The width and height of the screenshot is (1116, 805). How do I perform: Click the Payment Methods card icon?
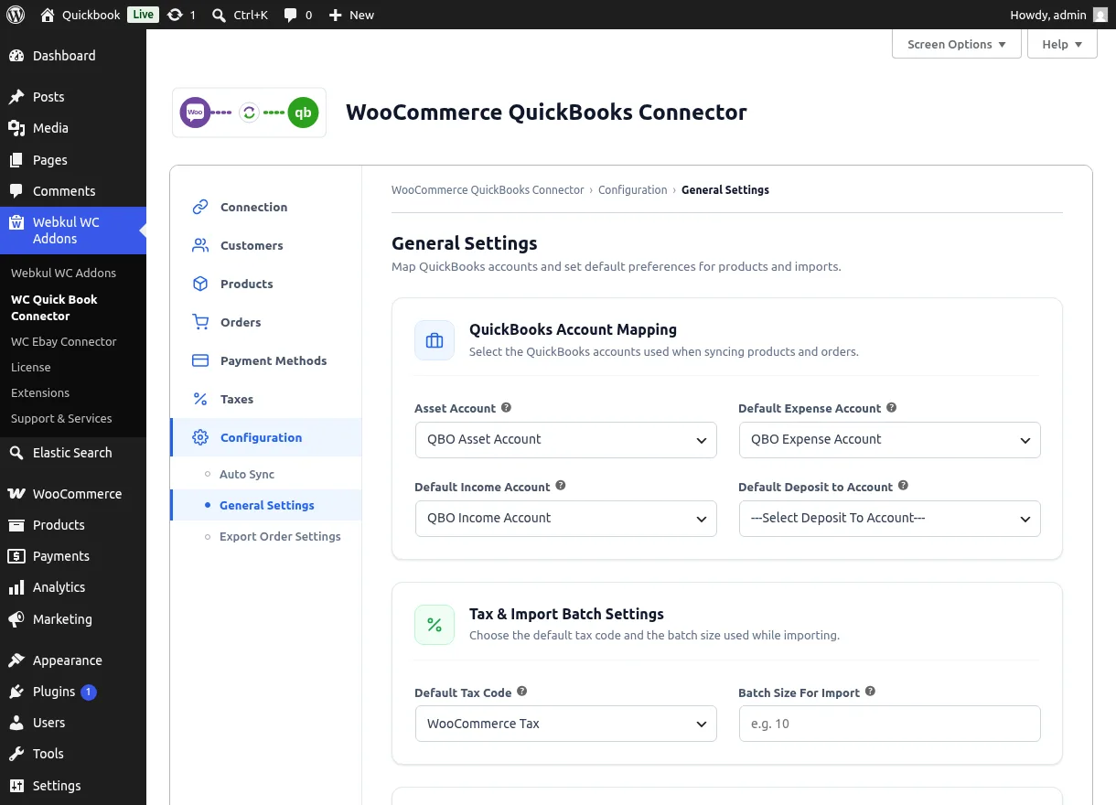click(200, 360)
